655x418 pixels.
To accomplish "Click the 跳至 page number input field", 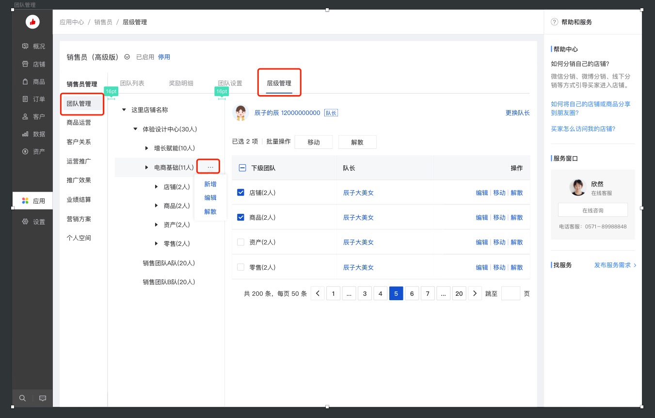I will [x=510, y=293].
